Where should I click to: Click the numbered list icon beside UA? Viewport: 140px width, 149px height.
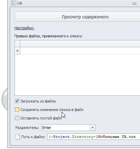pos(14,3)
